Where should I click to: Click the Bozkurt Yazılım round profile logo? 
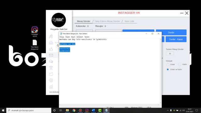click(x=59, y=20)
